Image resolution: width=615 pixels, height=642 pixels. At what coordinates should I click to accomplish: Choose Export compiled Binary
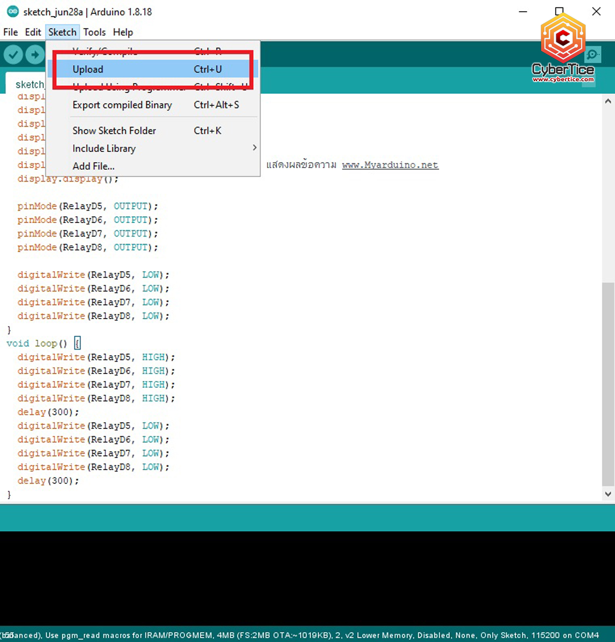(x=122, y=105)
